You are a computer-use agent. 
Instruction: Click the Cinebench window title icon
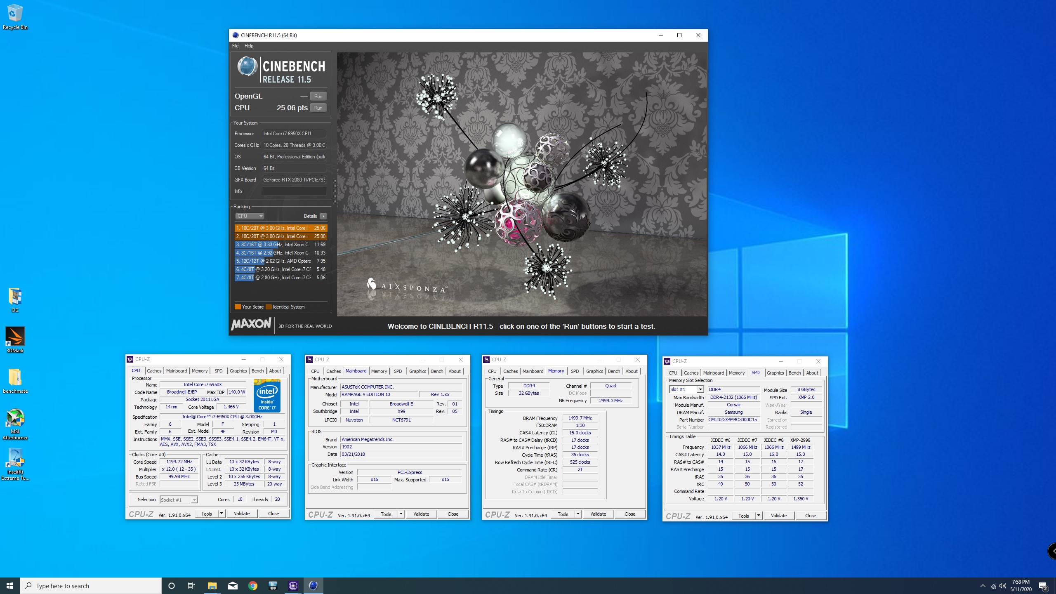(235, 35)
